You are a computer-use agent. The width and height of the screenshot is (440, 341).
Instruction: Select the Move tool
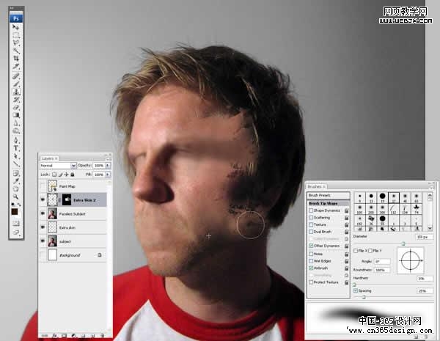(x=16, y=27)
